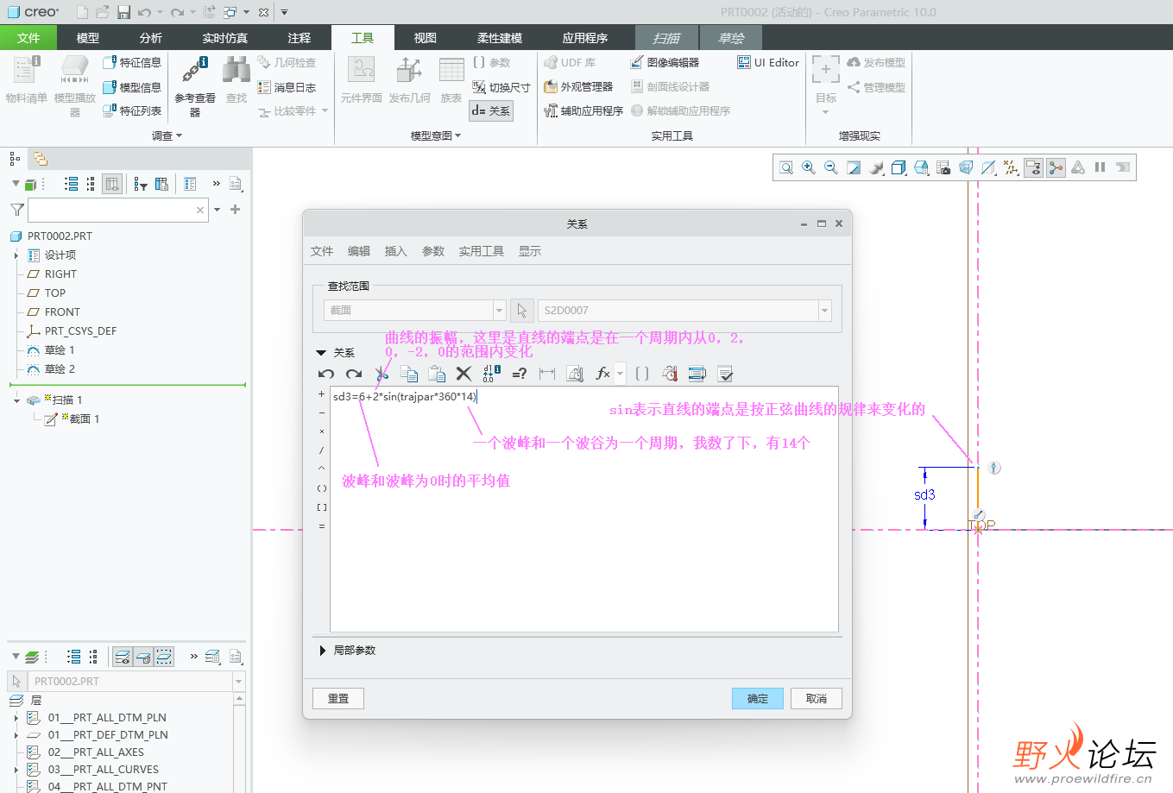Redo relation edit in dialog
The height and width of the screenshot is (793, 1173).
[354, 374]
